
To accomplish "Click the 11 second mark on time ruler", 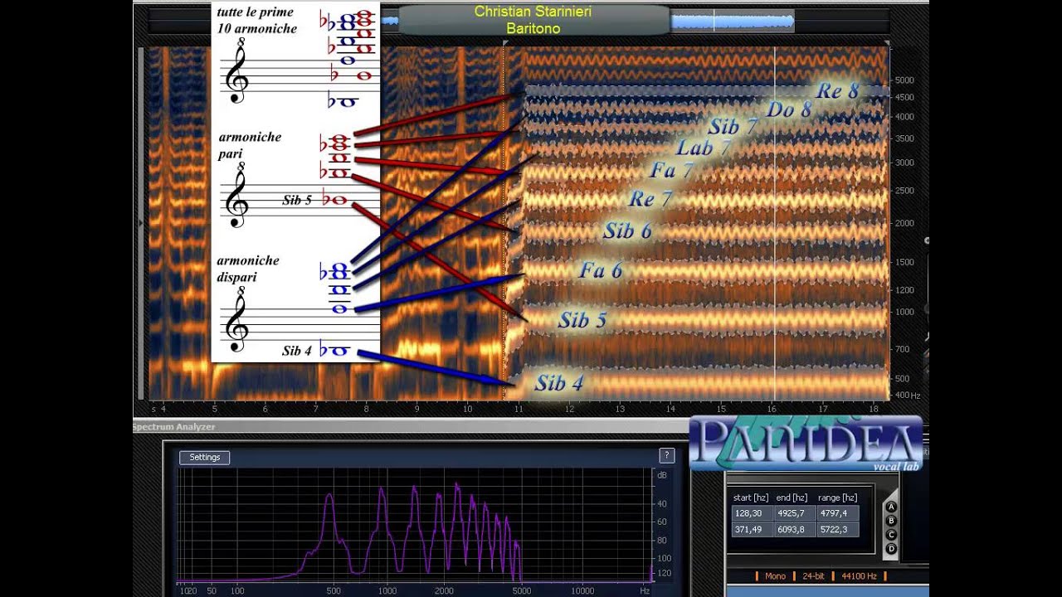I will 519,409.
